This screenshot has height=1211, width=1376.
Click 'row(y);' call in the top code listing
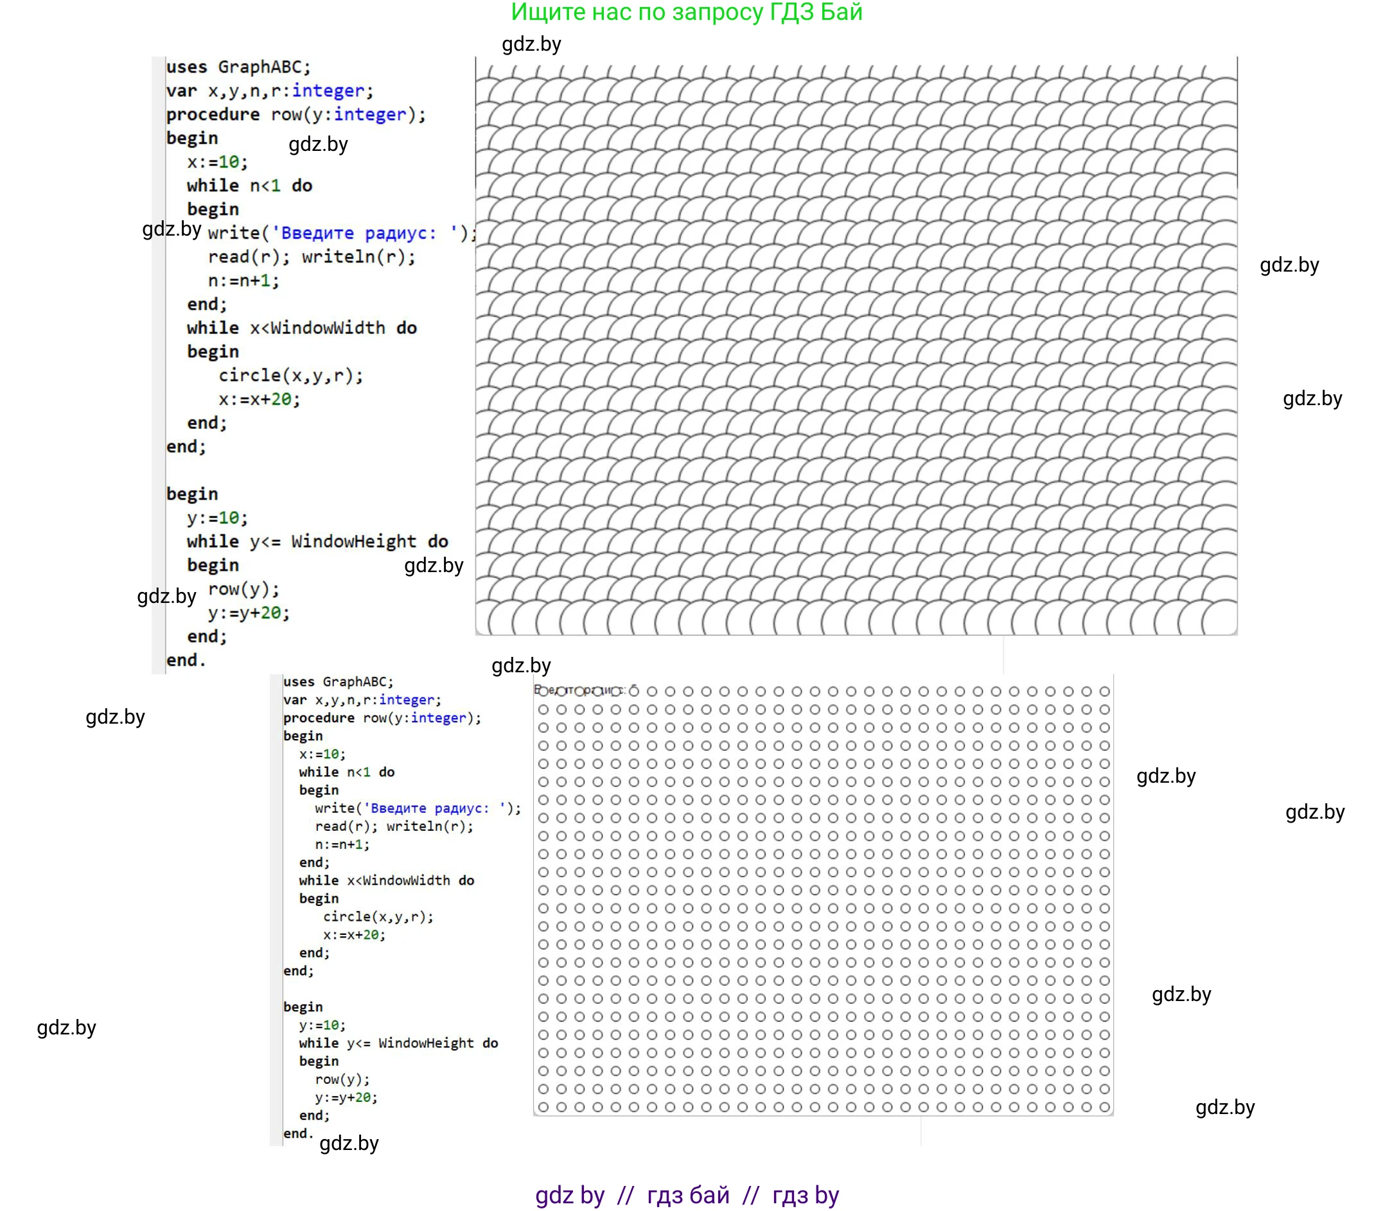tap(243, 589)
